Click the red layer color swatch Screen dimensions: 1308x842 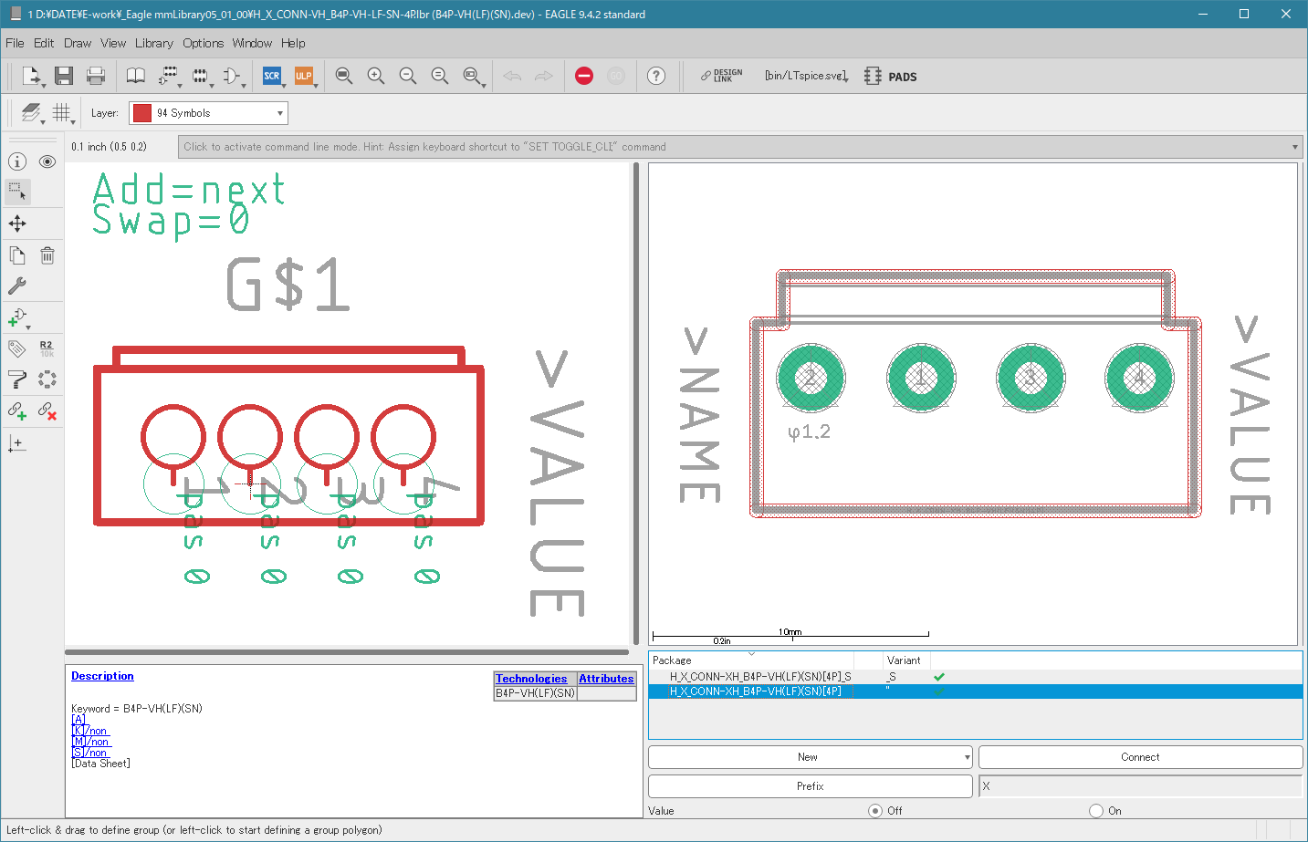click(x=142, y=113)
